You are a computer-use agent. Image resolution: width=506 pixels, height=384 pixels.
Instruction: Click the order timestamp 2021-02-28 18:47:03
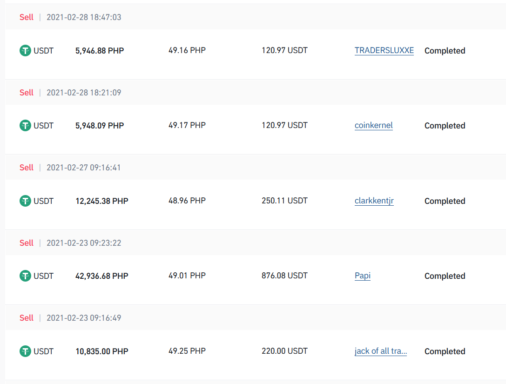point(84,17)
